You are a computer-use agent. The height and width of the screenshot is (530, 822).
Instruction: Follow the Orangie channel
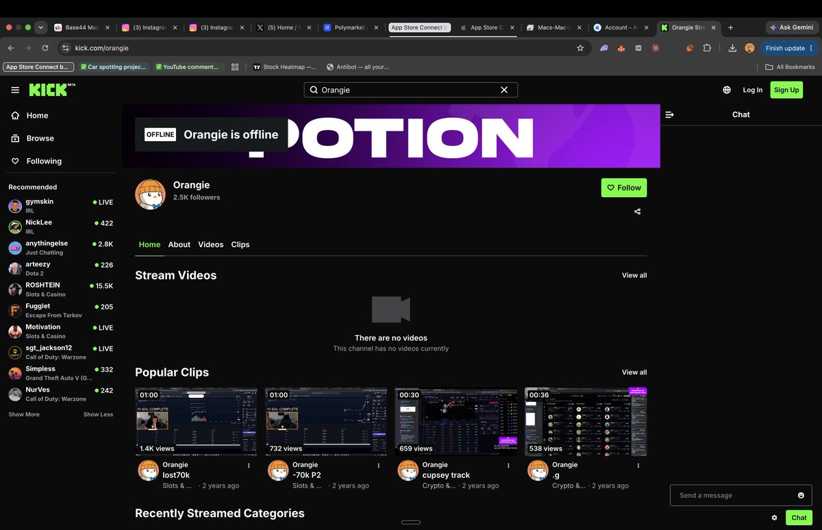point(624,188)
